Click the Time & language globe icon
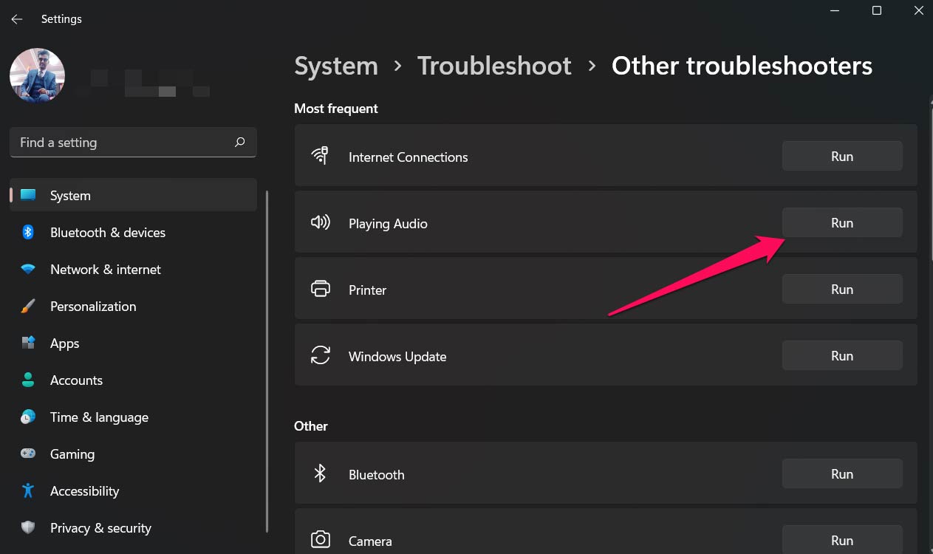 (28, 417)
